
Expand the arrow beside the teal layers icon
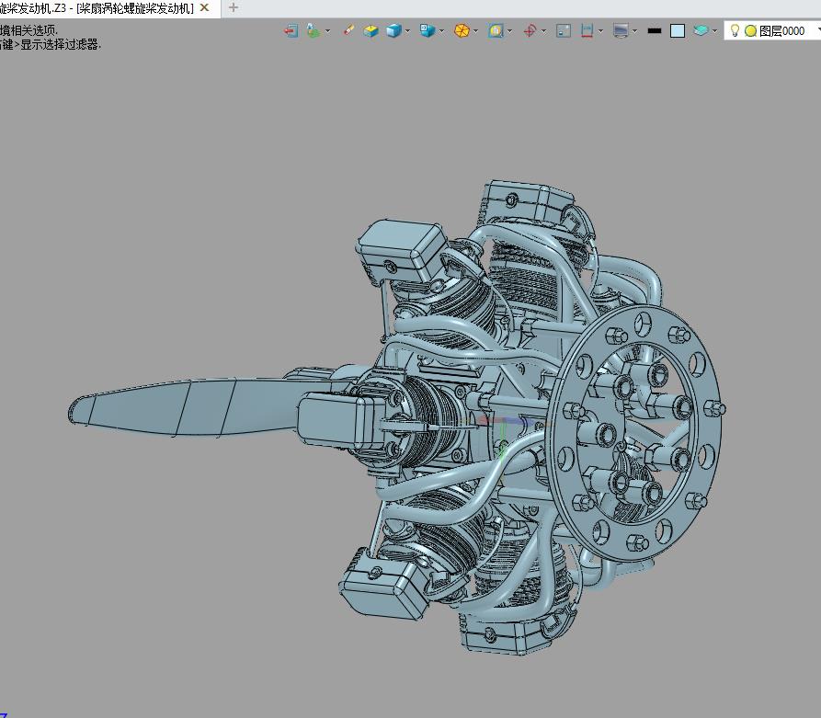click(714, 31)
